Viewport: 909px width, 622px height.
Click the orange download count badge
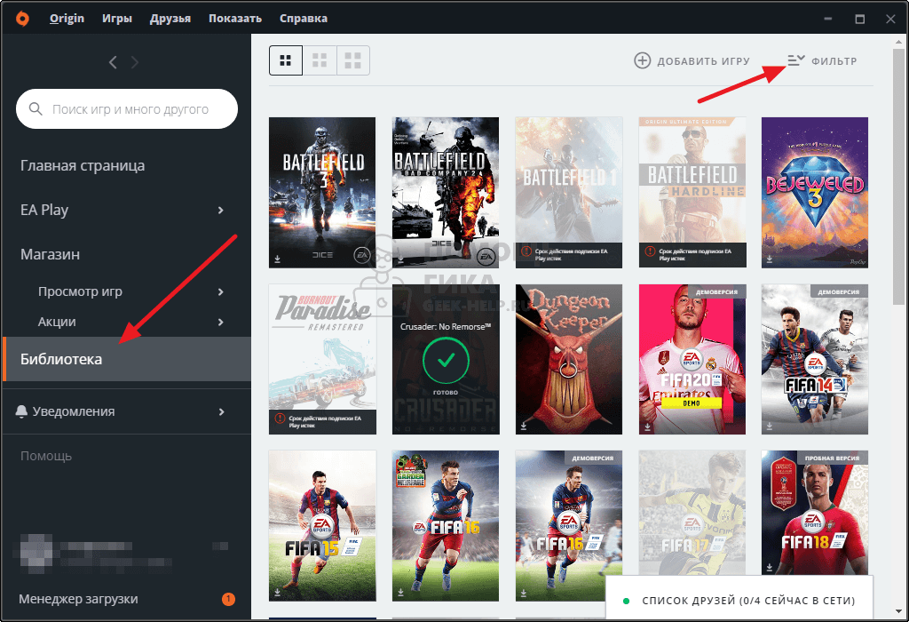point(228,599)
